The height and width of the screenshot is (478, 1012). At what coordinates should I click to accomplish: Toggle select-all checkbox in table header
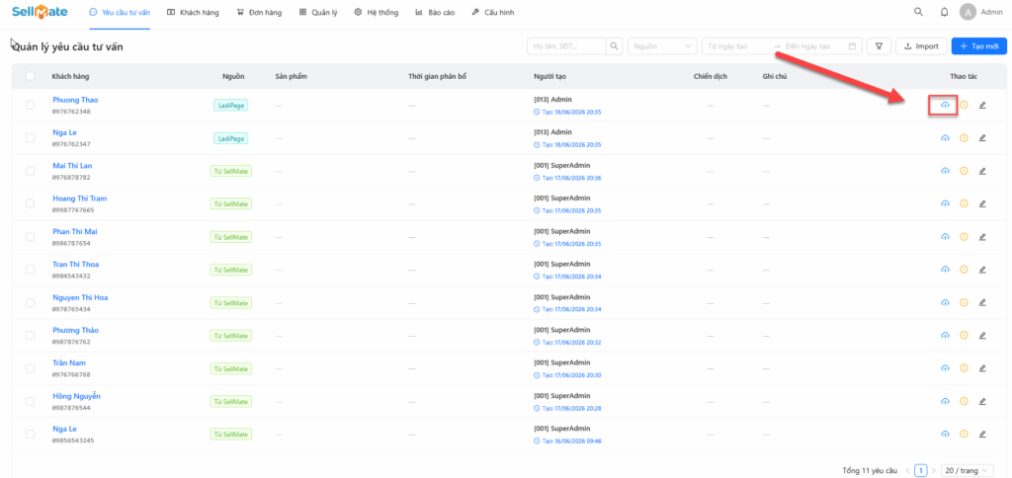[x=30, y=76]
